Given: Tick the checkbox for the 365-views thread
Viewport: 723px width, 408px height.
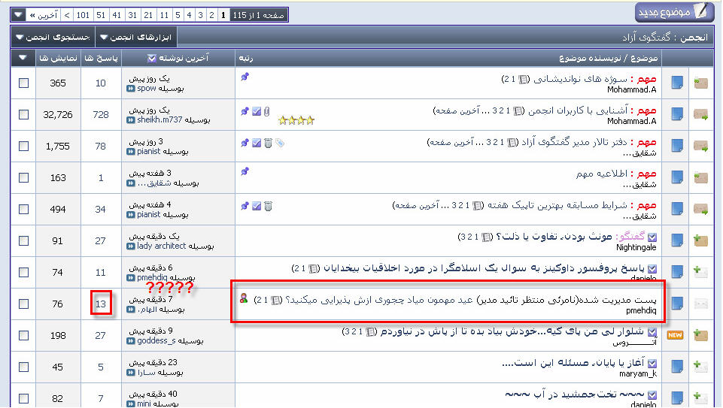Looking at the screenshot, I should coord(23,83).
